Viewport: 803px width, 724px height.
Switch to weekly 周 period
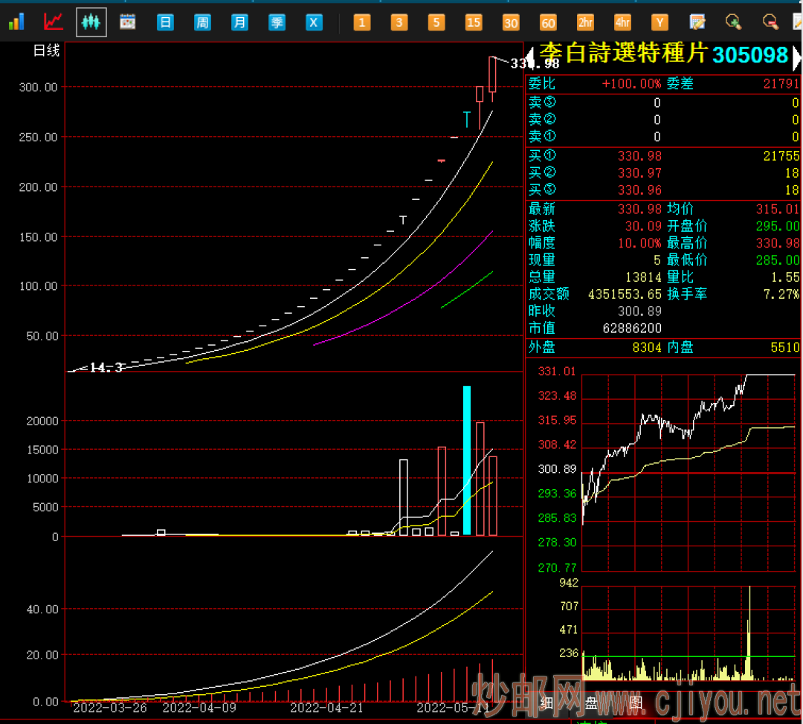pos(202,22)
